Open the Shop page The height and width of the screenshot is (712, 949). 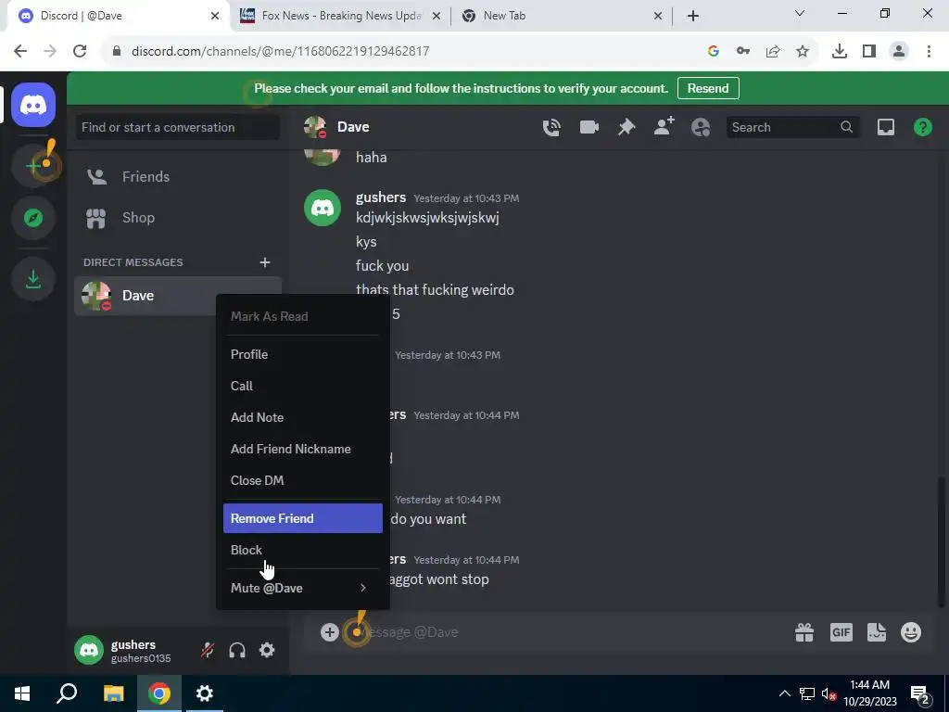coord(178,217)
